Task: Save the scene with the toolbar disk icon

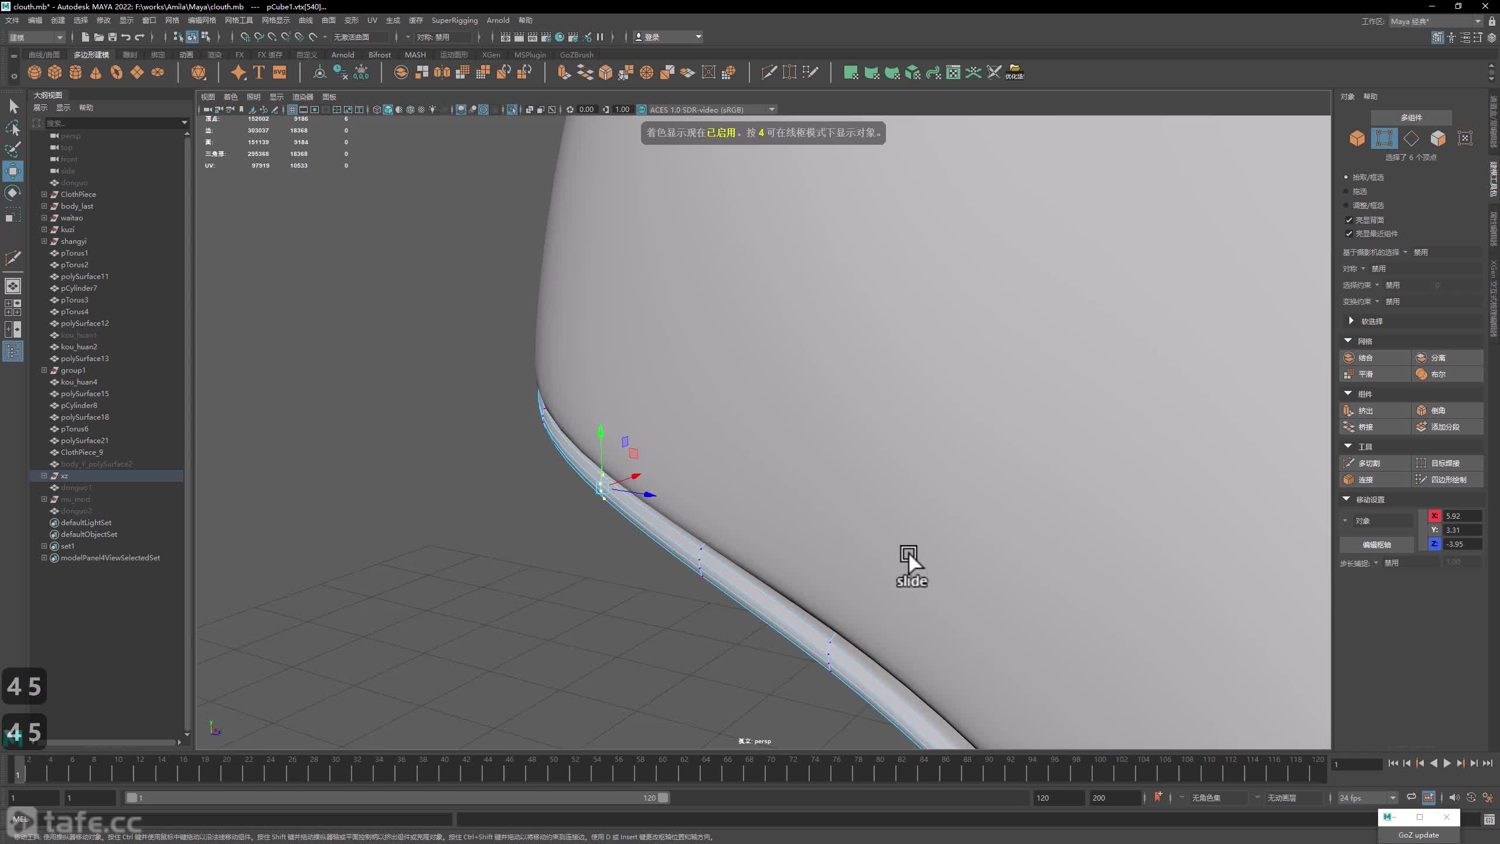Action: (x=112, y=37)
